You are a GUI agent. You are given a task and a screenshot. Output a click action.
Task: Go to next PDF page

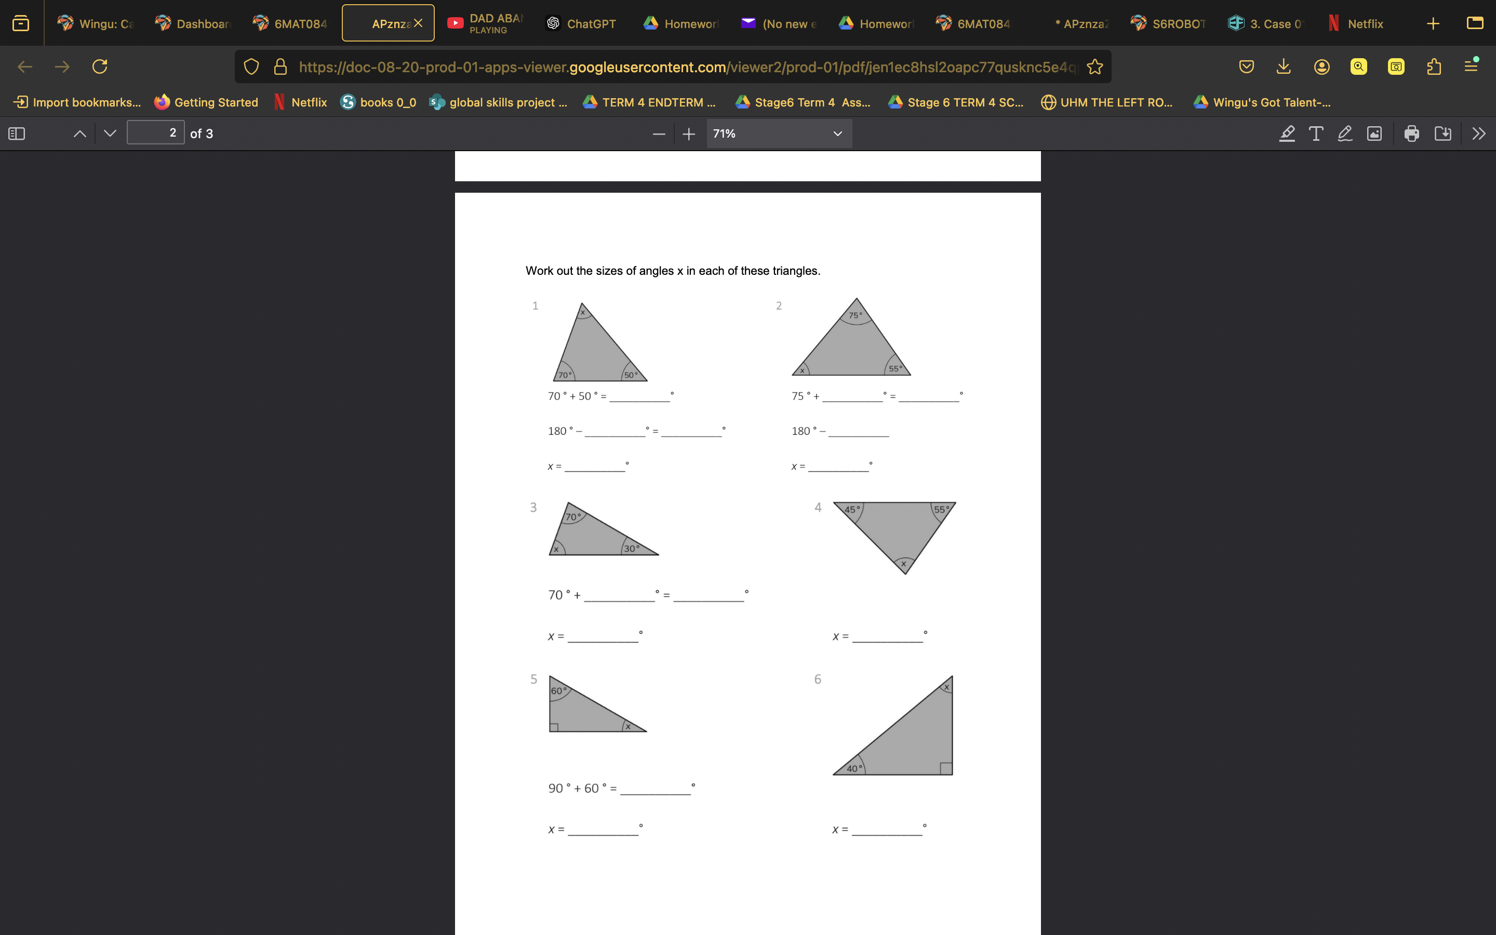(x=110, y=133)
